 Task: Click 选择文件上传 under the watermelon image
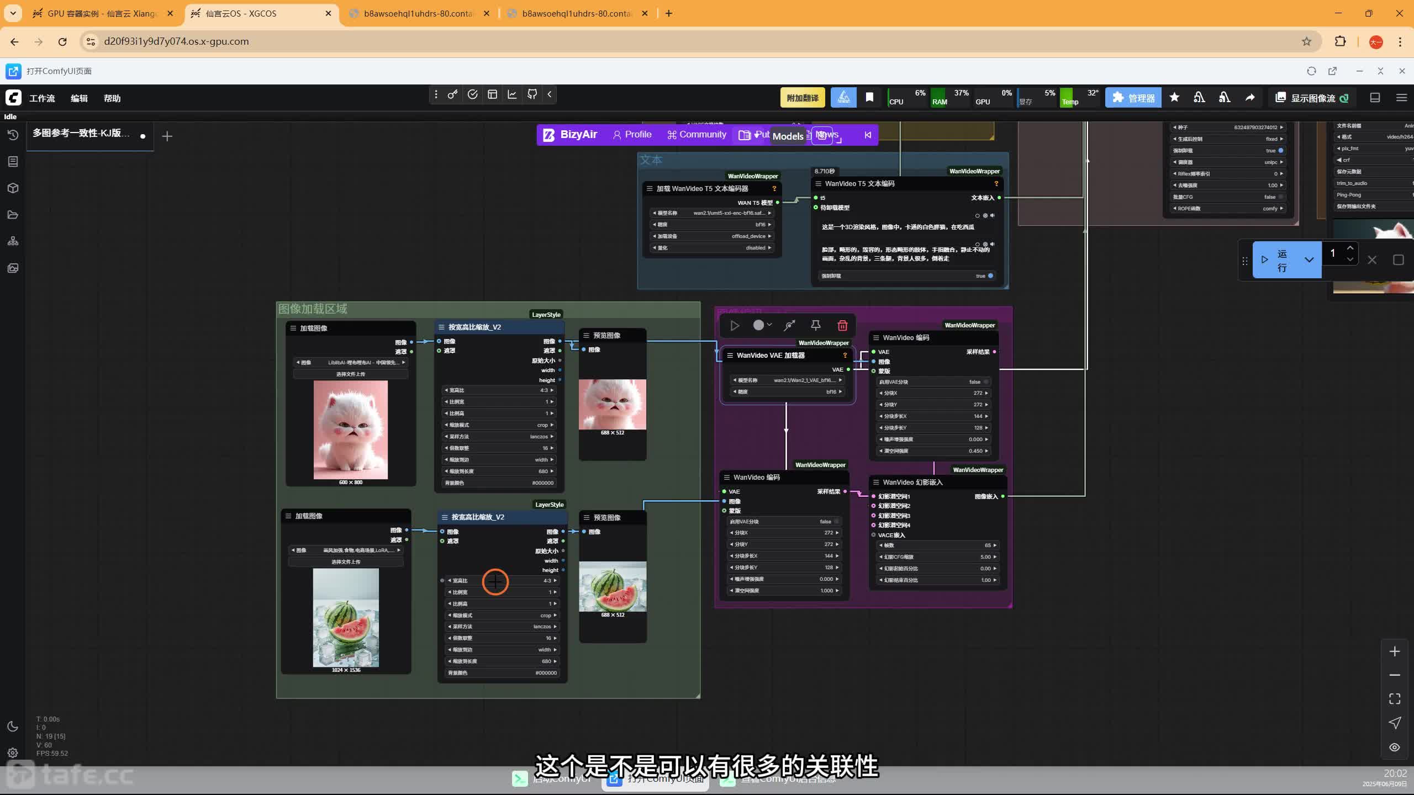346,562
